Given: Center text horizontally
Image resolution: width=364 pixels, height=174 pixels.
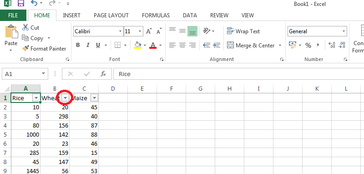Looking at the screenshot, I should point(182,45).
